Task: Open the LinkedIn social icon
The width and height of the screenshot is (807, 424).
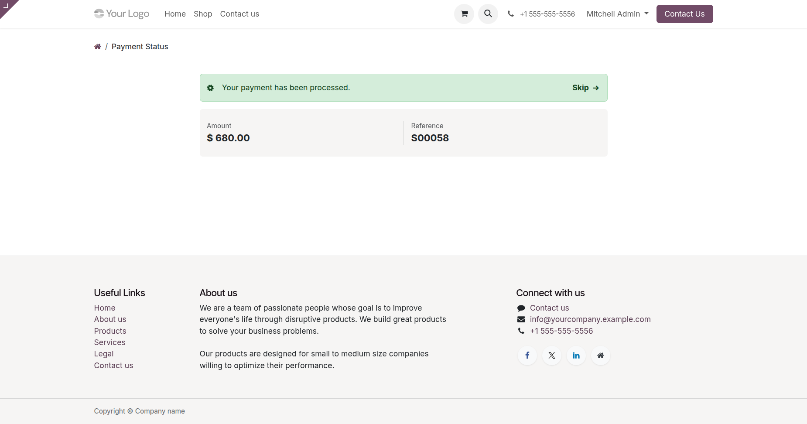Action: [576, 356]
